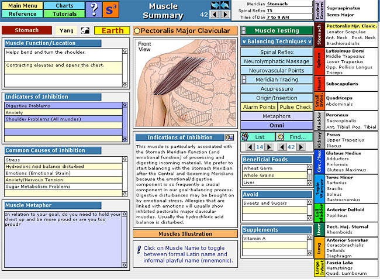Select the Central Govern meridian side tab
Image resolution: width=380 pixels, height=279 pixels.
[319, 10]
